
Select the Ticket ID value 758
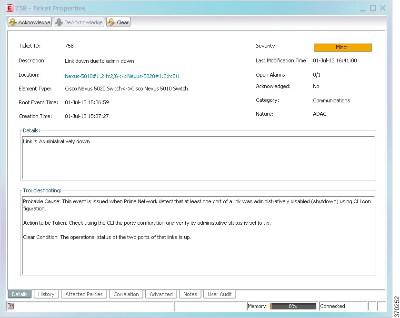pyautogui.click(x=69, y=46)
